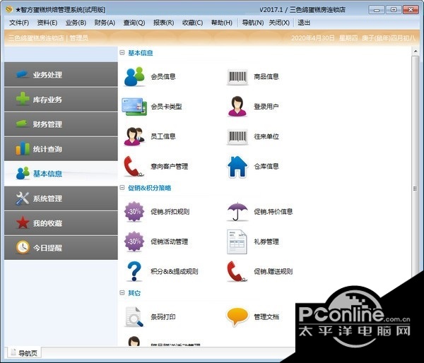Open the 查询(Q) menu
This screenshot has width=424, height=363.
pyautogui.click(x=134, y=23)
